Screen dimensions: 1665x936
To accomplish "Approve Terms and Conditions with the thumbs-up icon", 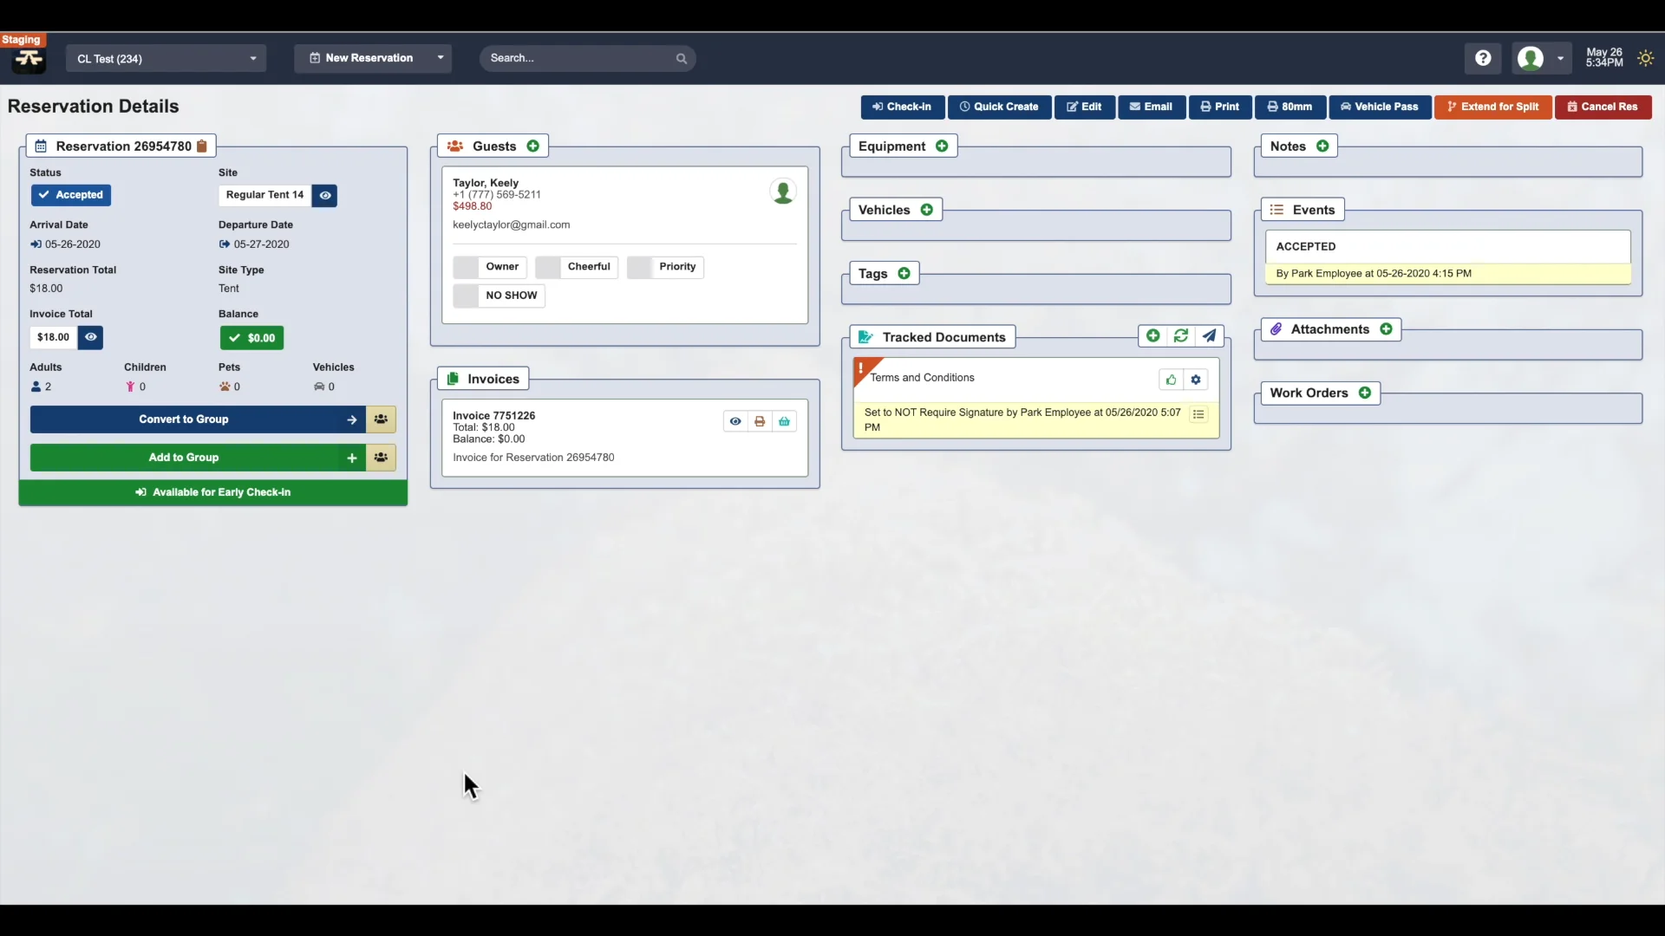I will point(1170,379).
